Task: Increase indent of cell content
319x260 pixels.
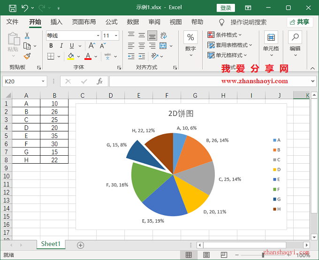Action: tap(142, 56)
